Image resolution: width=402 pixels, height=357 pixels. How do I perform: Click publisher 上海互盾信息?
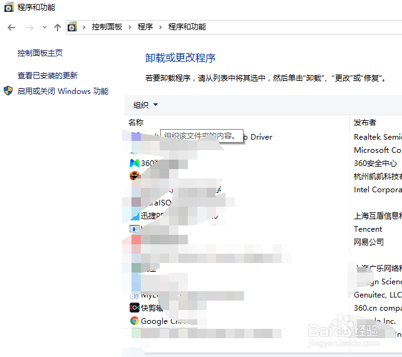378,215
